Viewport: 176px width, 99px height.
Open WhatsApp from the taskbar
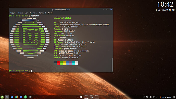[26, 97]
